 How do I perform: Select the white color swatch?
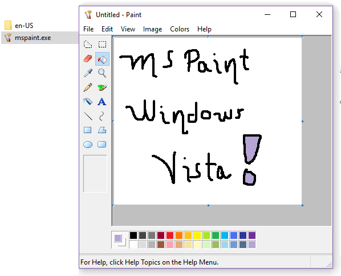pos(133,245)
